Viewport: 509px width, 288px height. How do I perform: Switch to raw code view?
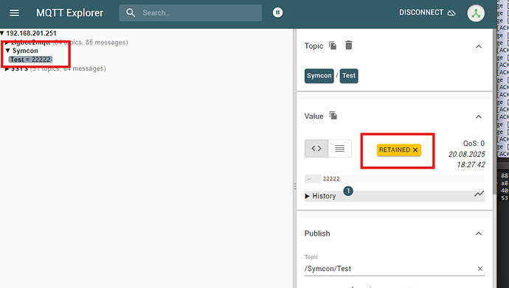tap(316, 148)
